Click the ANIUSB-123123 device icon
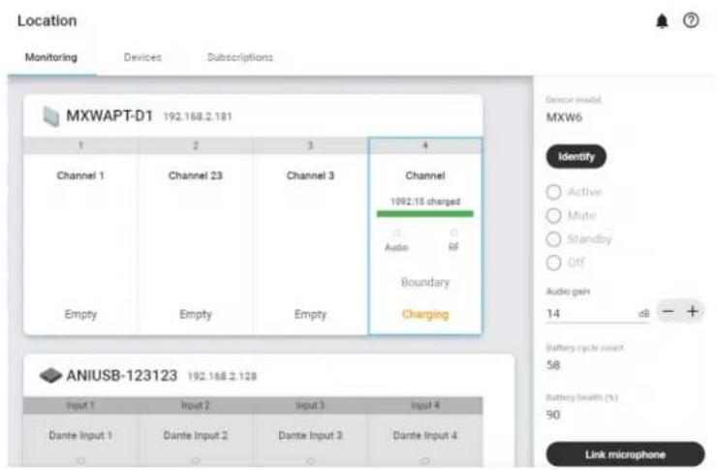The width and height of the screenshot is (717, 470). [50, 375]
